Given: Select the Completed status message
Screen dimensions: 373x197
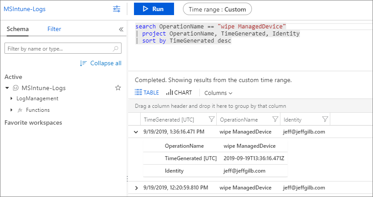Looking at the screenshot, I should [x=213, y=80].
